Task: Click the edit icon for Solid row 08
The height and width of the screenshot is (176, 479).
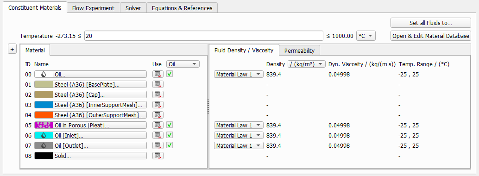Action: coord(158,156)
